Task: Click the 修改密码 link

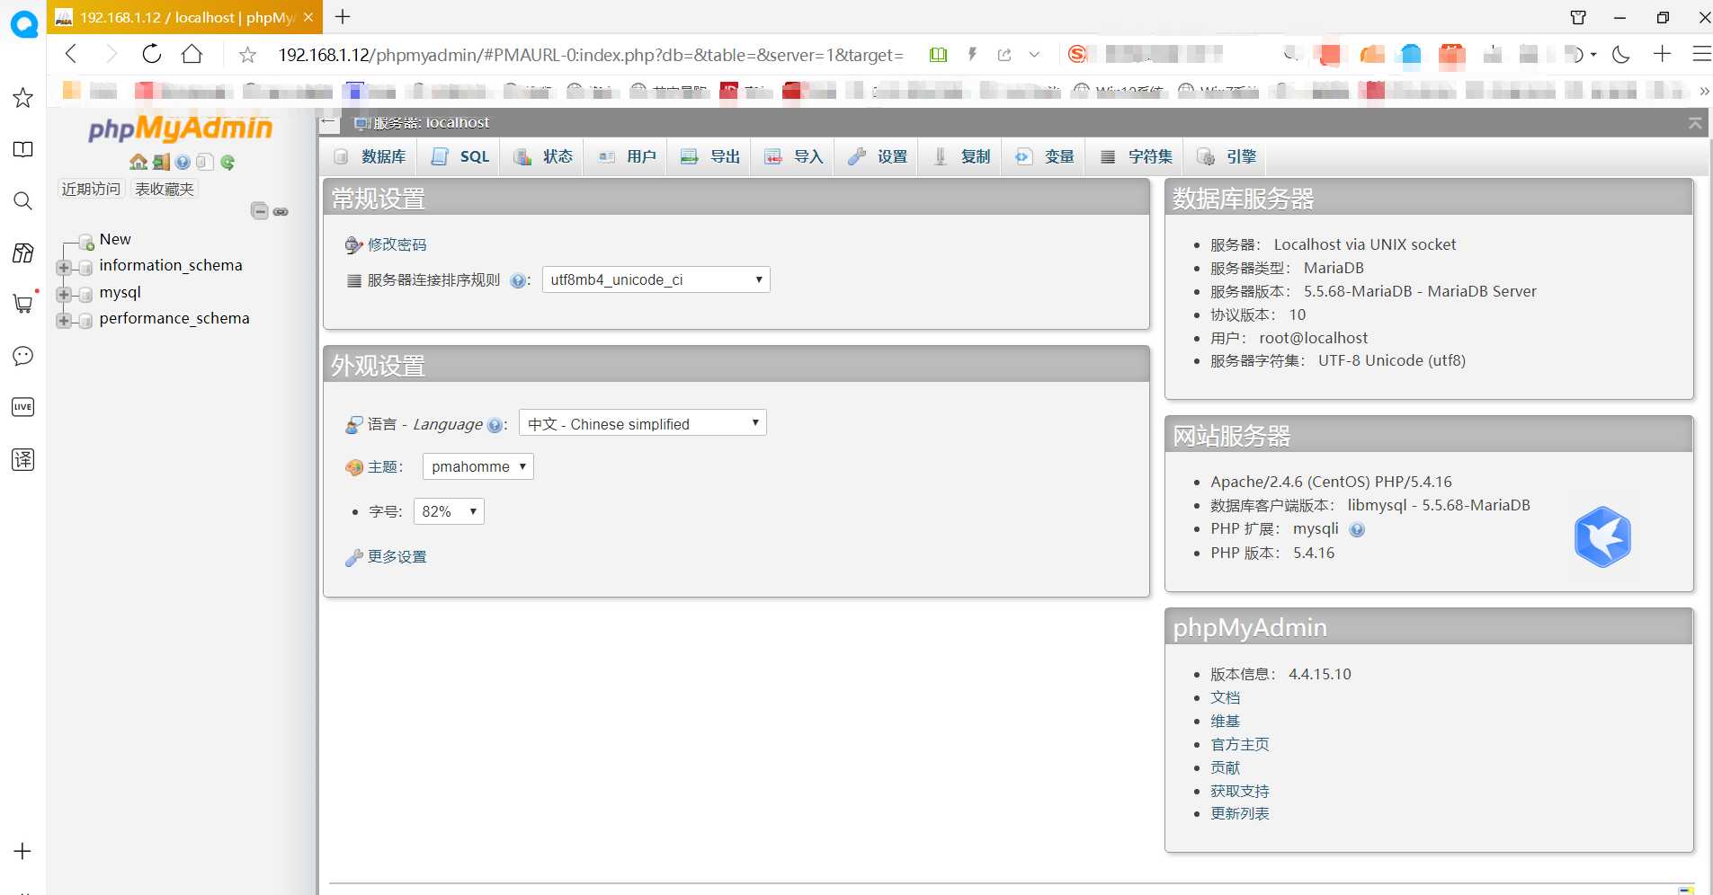Action: click(397, 244)
